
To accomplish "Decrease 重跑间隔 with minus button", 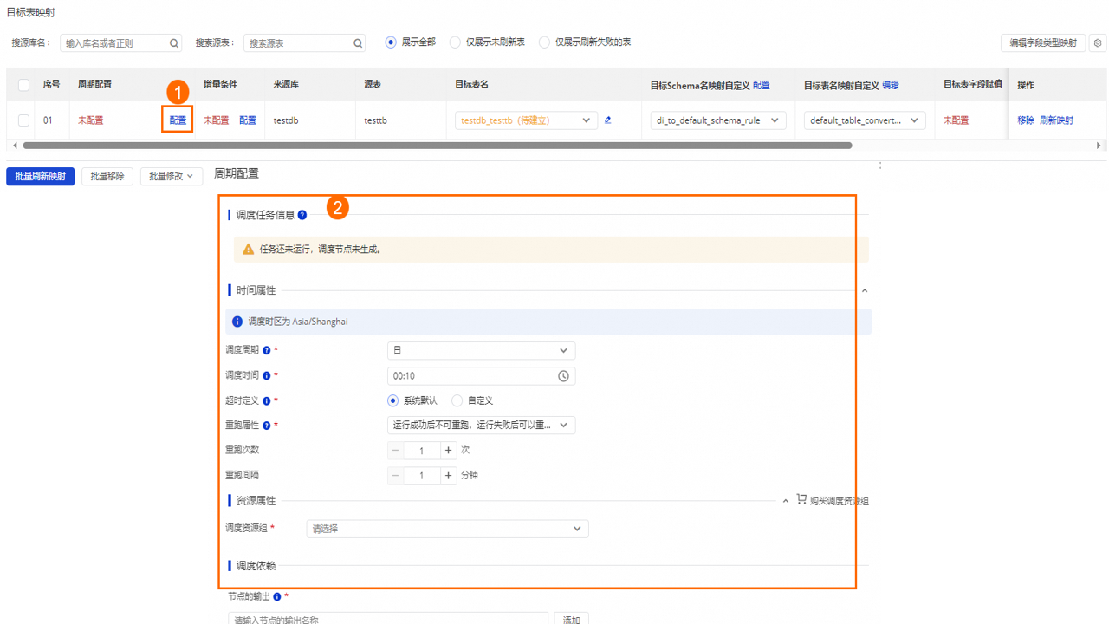I will click(396, 476).
